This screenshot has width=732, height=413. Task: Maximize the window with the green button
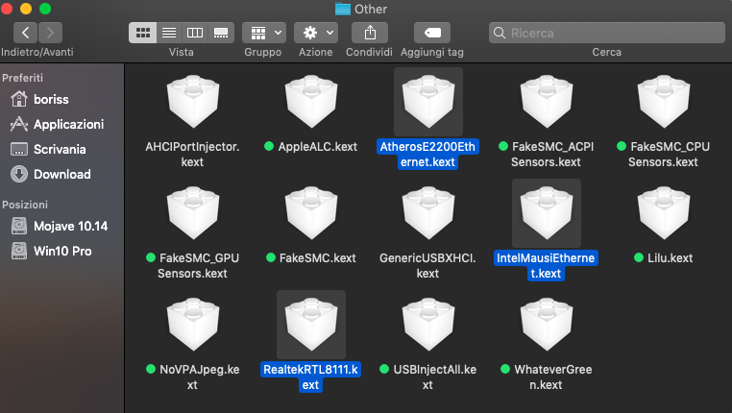[45, 9]
